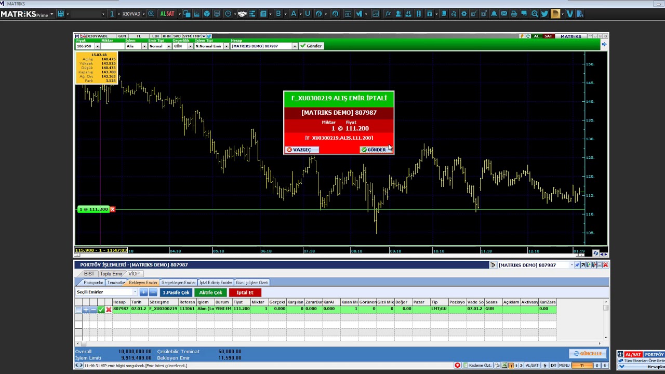This screenshot has width=665, height=374.
Task: Open the Seçili Emirler dropdown
Action: [135, 292]
